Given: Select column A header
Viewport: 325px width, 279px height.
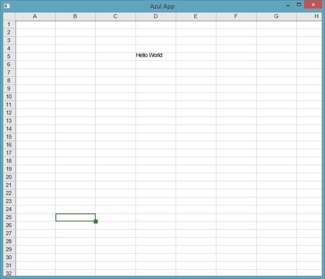Looking at the screenshot, I should (35, 16).
